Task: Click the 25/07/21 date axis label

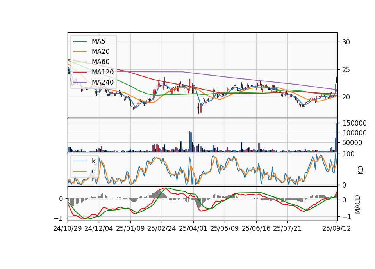Action: click(x=287, y=228)
